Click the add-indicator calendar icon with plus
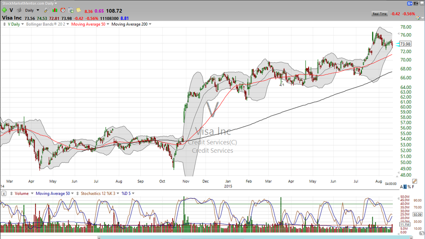The width and height of the screenshot is (425, 239). (71, 10)
